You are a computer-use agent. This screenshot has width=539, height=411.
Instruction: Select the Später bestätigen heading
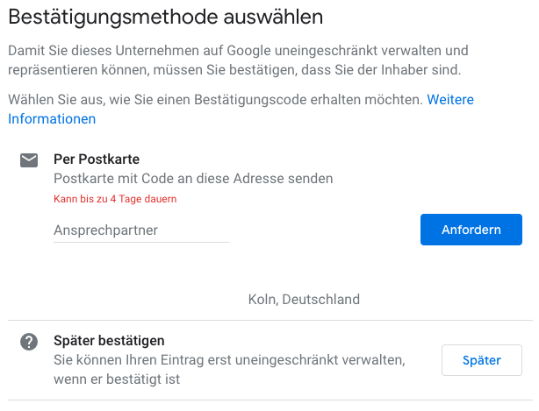(x=109, y=341)
